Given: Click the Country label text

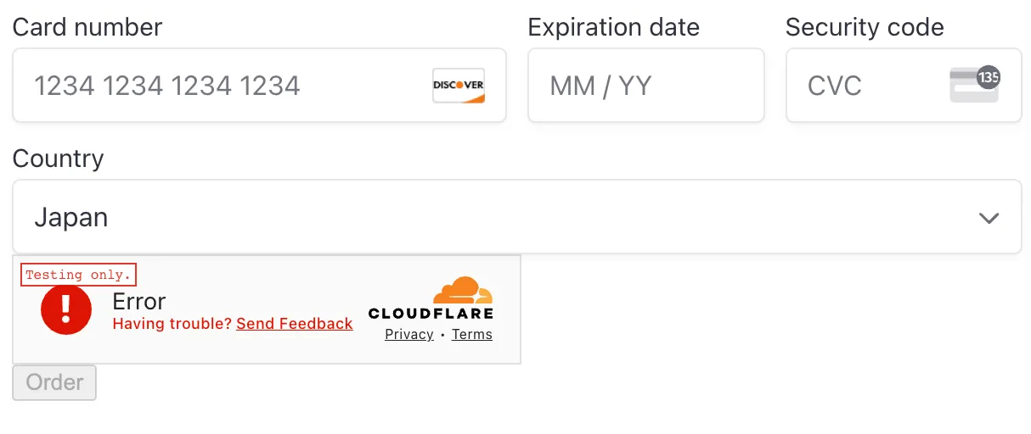Looking at the screenshot, I should pos(58,159).
